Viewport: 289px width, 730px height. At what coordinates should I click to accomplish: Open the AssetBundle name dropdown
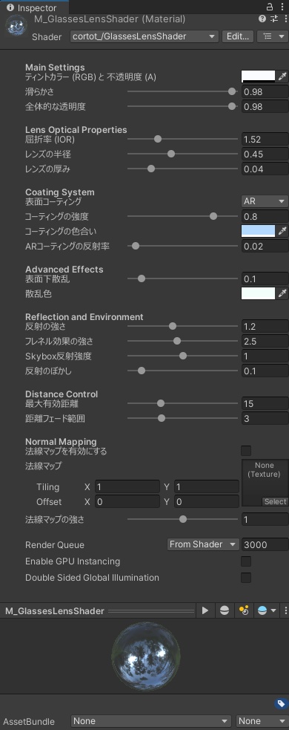point(151,721)
